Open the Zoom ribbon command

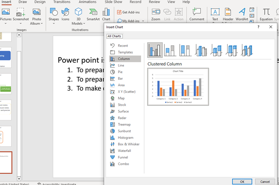pos(156,14)
